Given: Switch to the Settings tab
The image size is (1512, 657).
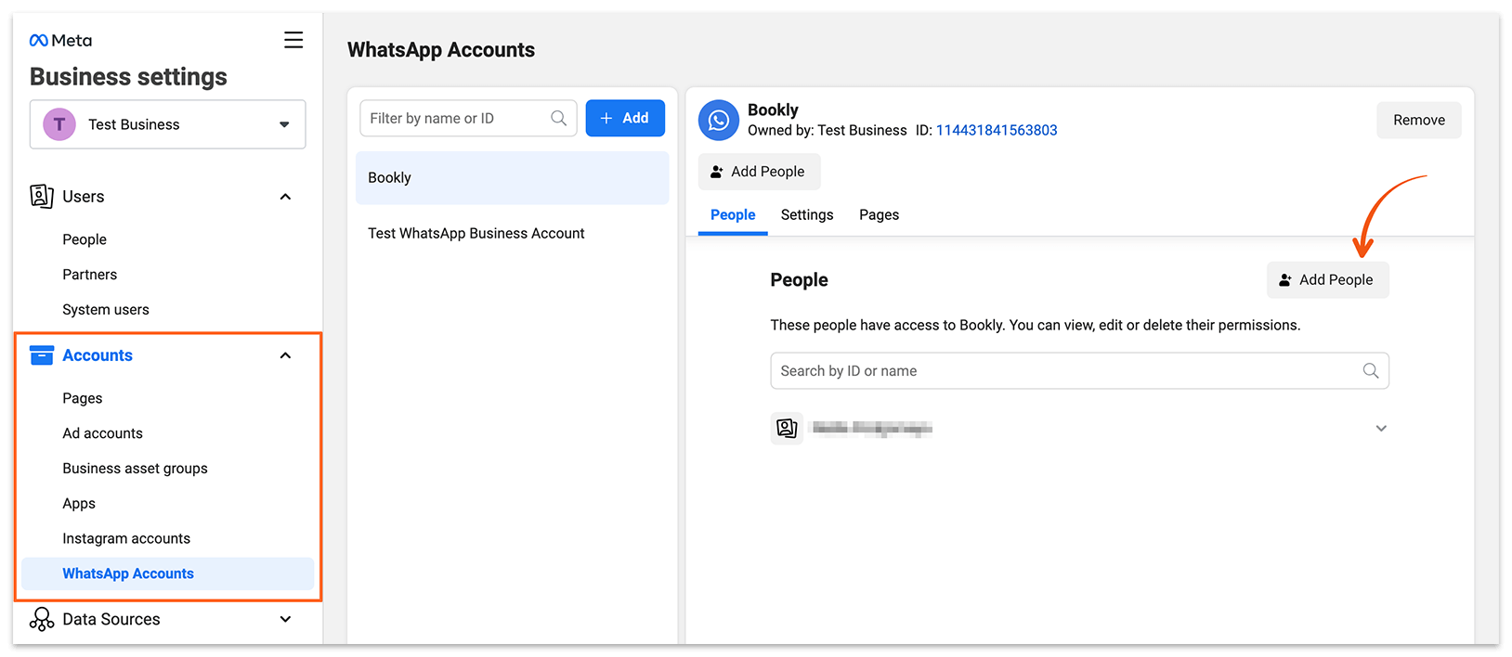Looking at the screenshot, I should coord(807,215).
